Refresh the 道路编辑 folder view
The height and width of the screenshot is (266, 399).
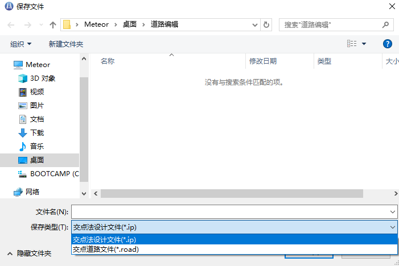pos(266,25)
